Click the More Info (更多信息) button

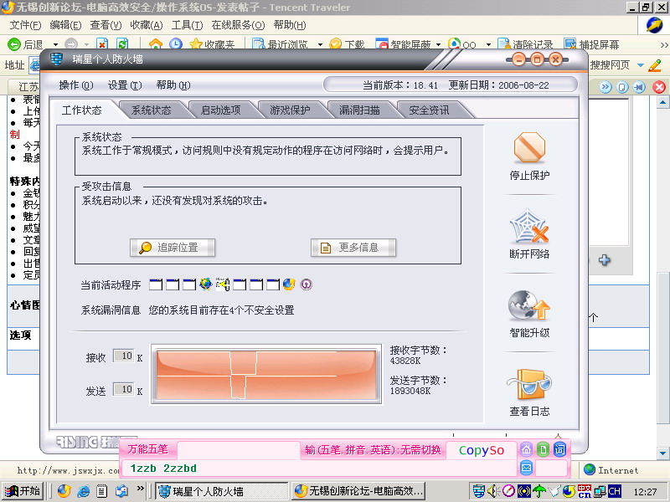coord(353,248)
